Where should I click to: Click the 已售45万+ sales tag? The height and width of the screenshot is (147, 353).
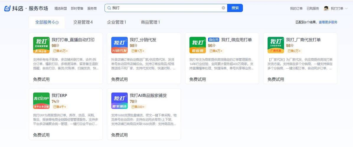(60, 51)
